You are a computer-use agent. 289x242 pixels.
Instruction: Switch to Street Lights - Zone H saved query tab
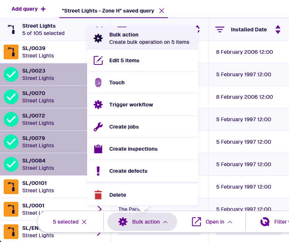pyautogui.click(x=108, y=11)
